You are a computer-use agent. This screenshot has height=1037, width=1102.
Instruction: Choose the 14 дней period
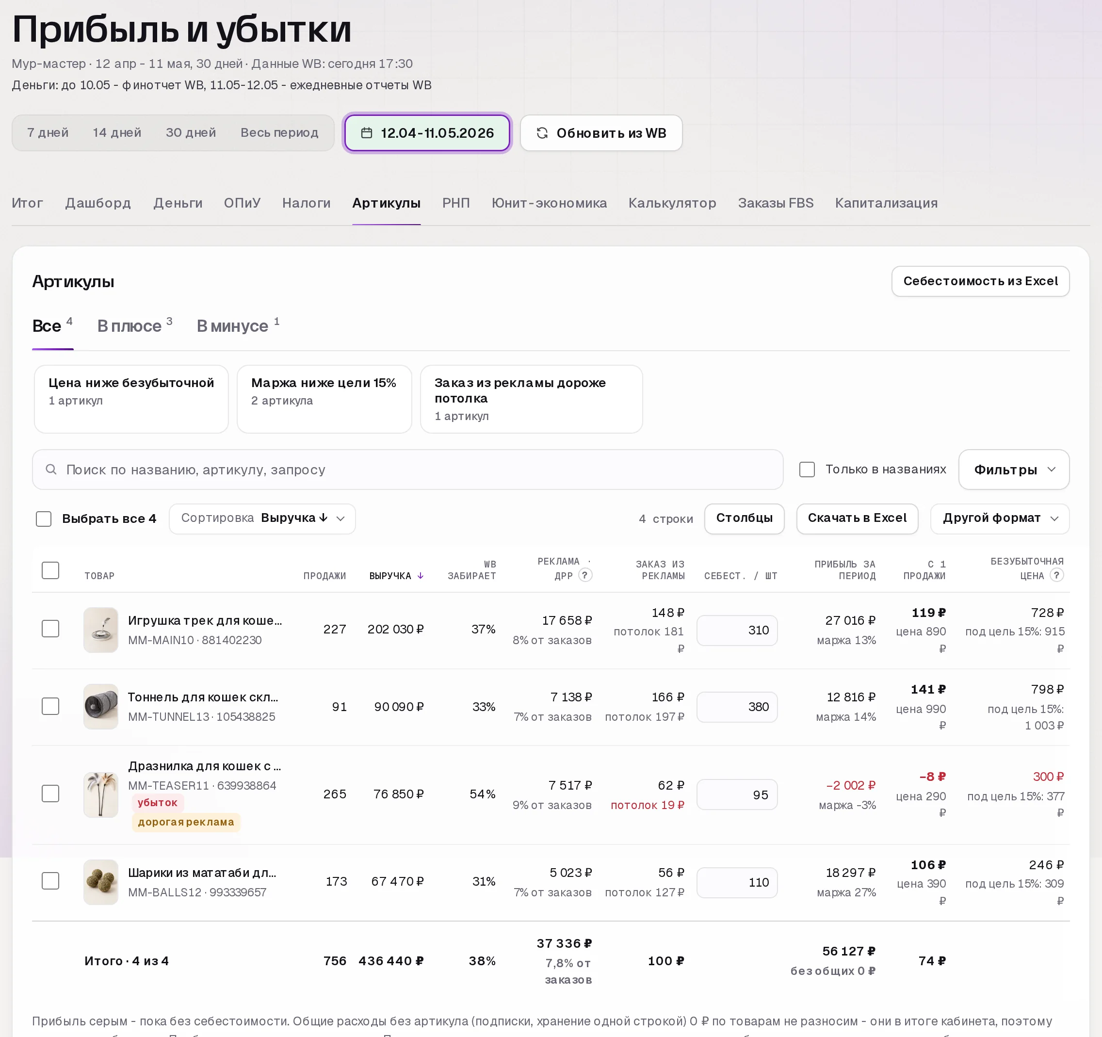tap(117, 132)
